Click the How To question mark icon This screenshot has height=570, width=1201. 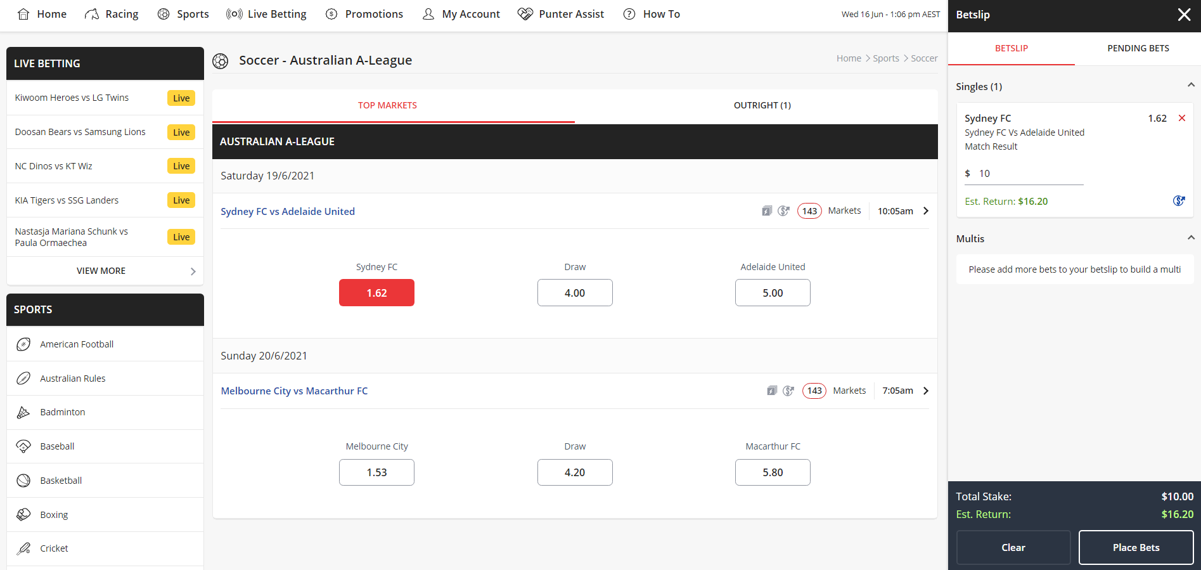point(629,14)
